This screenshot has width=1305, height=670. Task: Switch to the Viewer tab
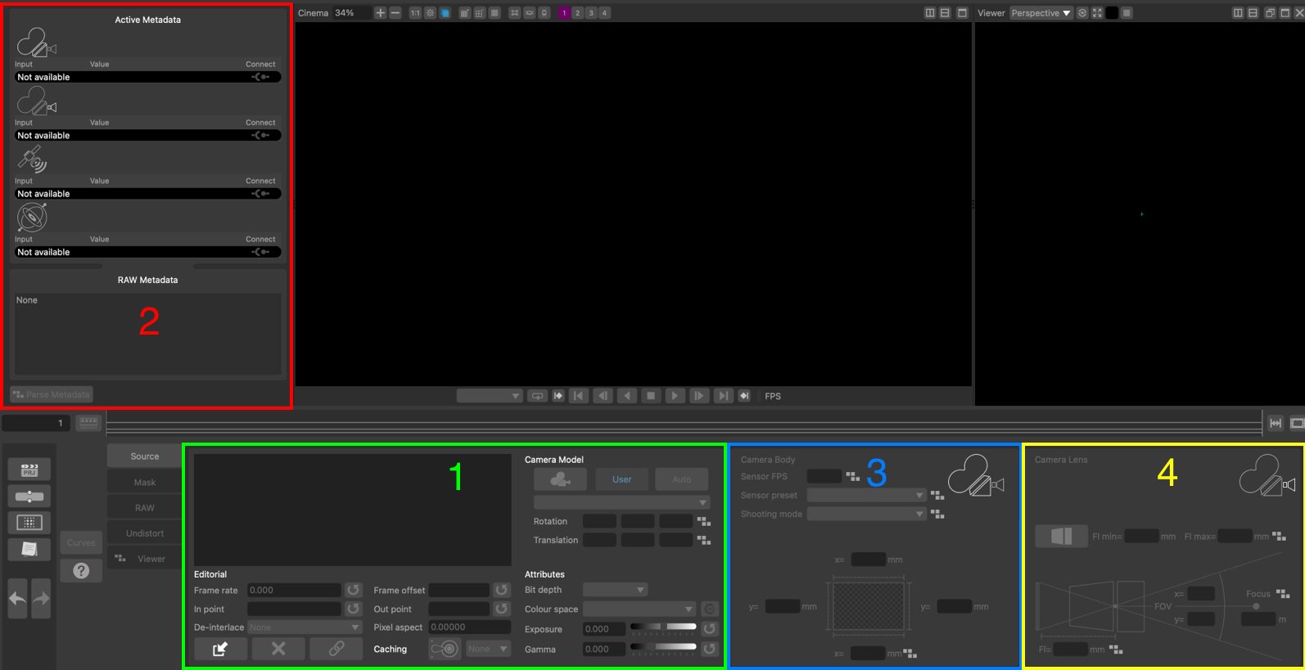click(x=145, y=559)
